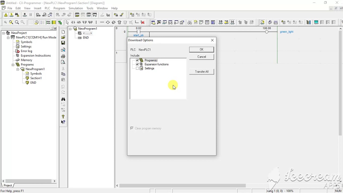Click the Find binoculars icon
The image size is (343, 193).
coord(63,99)
